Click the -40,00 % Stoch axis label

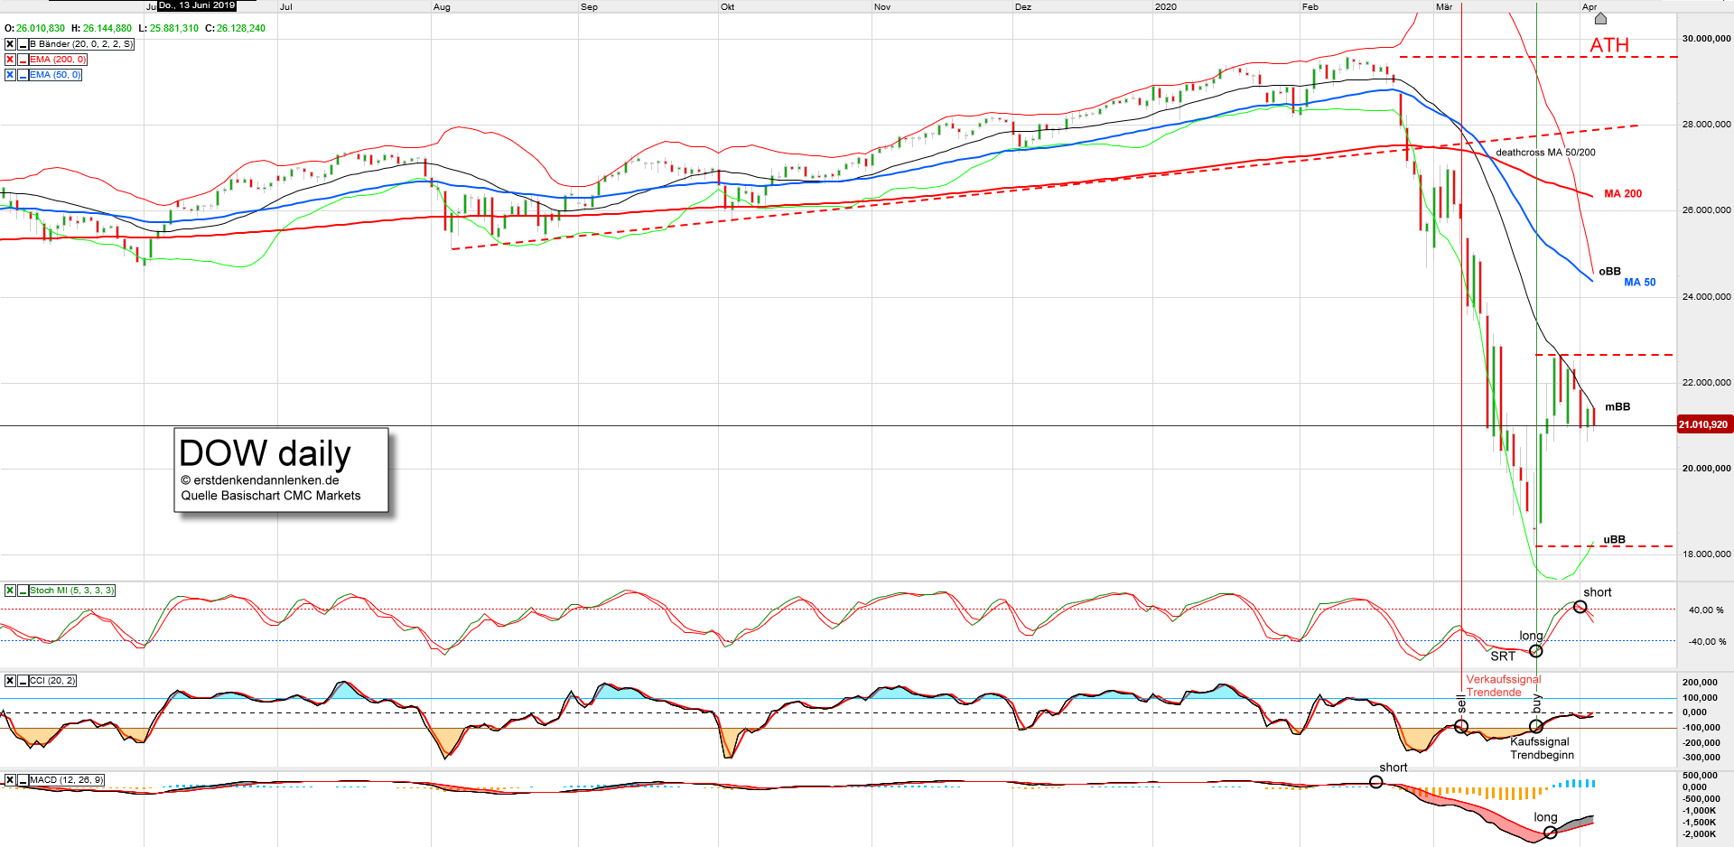tap(1707, 642)
